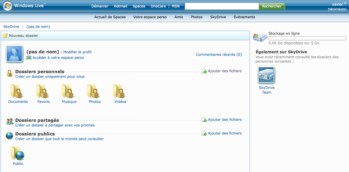Open the xavier account dropdown arrow
The image size is (349, 172).
345,4
